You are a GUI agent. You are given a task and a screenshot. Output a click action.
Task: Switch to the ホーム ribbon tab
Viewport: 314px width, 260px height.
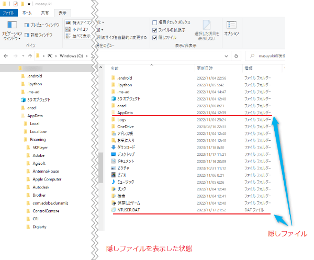pos(27,13)
